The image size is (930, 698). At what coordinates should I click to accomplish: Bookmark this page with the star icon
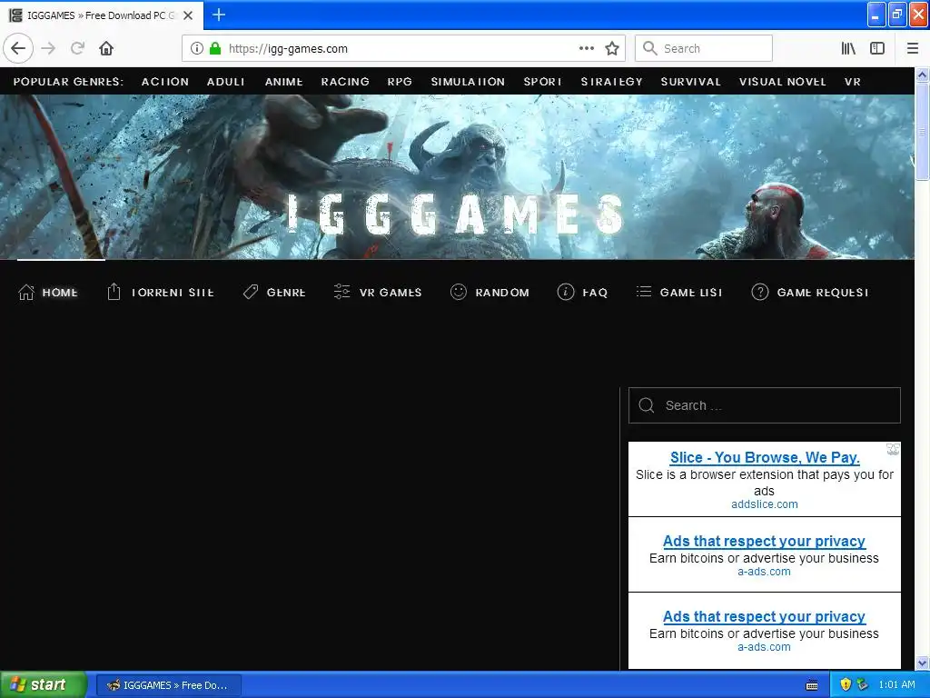(x=612, y=48)
